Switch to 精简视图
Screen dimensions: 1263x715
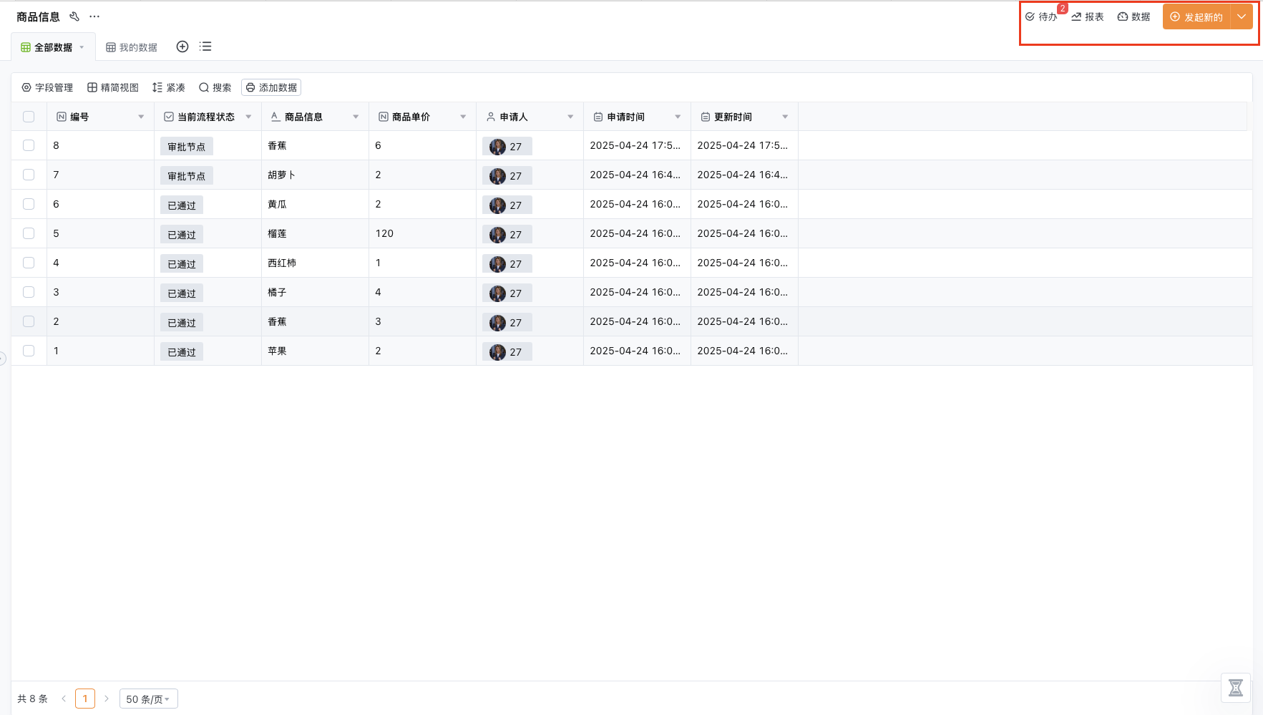coord(113,87)
